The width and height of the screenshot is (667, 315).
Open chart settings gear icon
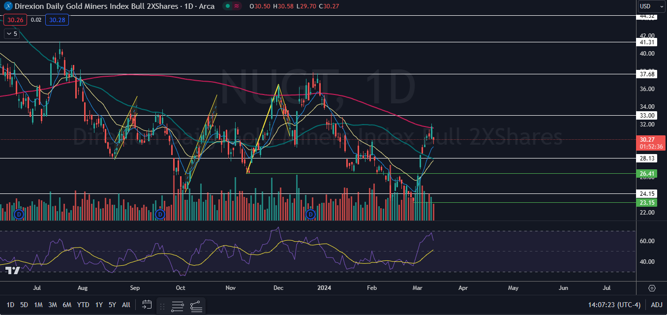point(652,288)
